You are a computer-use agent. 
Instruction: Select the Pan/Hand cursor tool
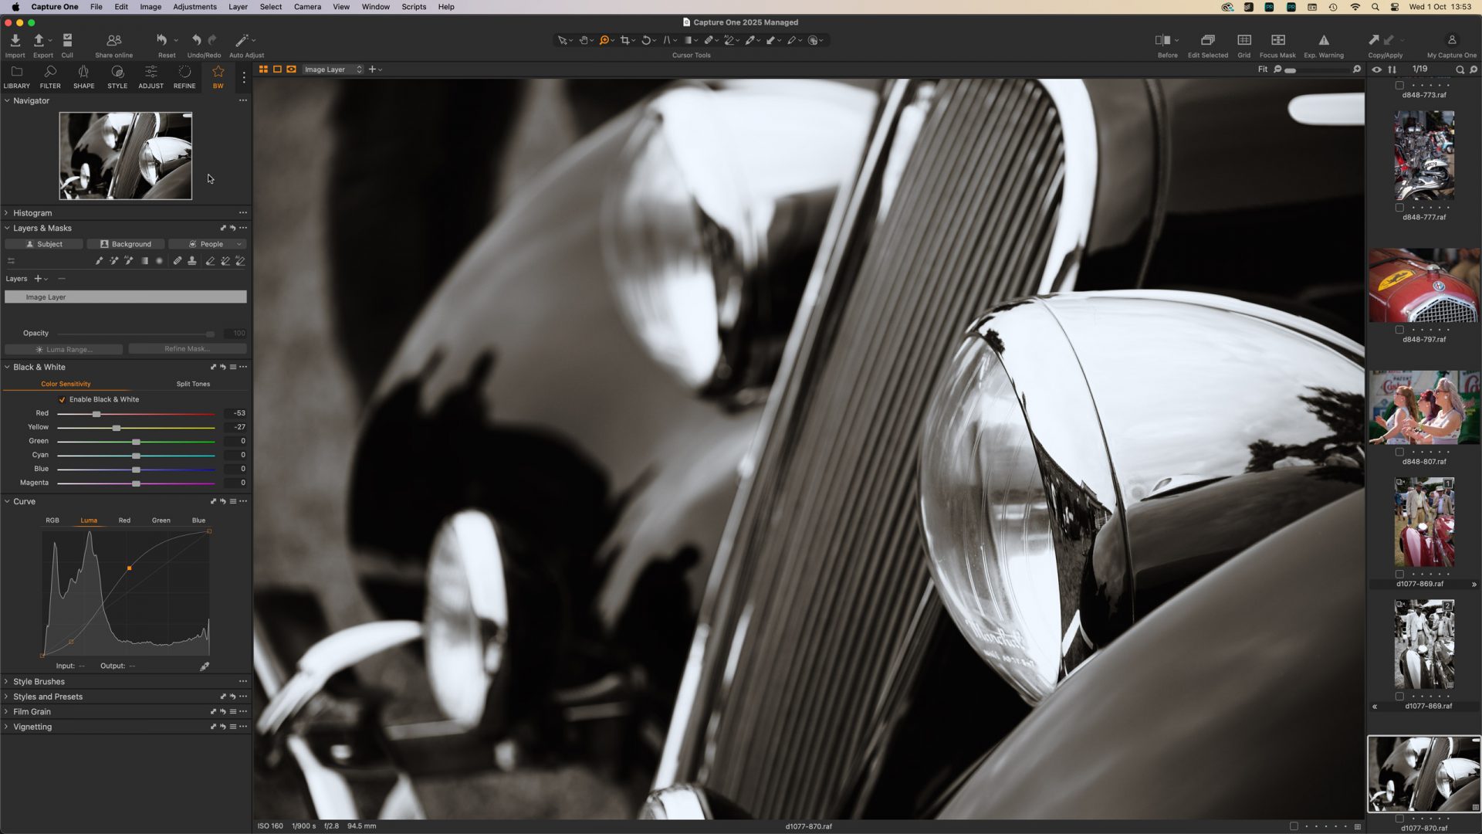click(584, 39)
